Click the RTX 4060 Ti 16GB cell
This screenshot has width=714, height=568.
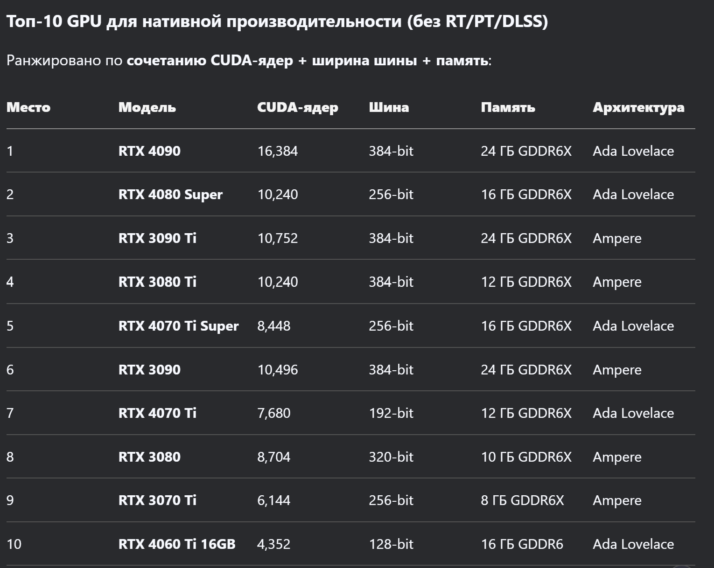tap(177, 544)
